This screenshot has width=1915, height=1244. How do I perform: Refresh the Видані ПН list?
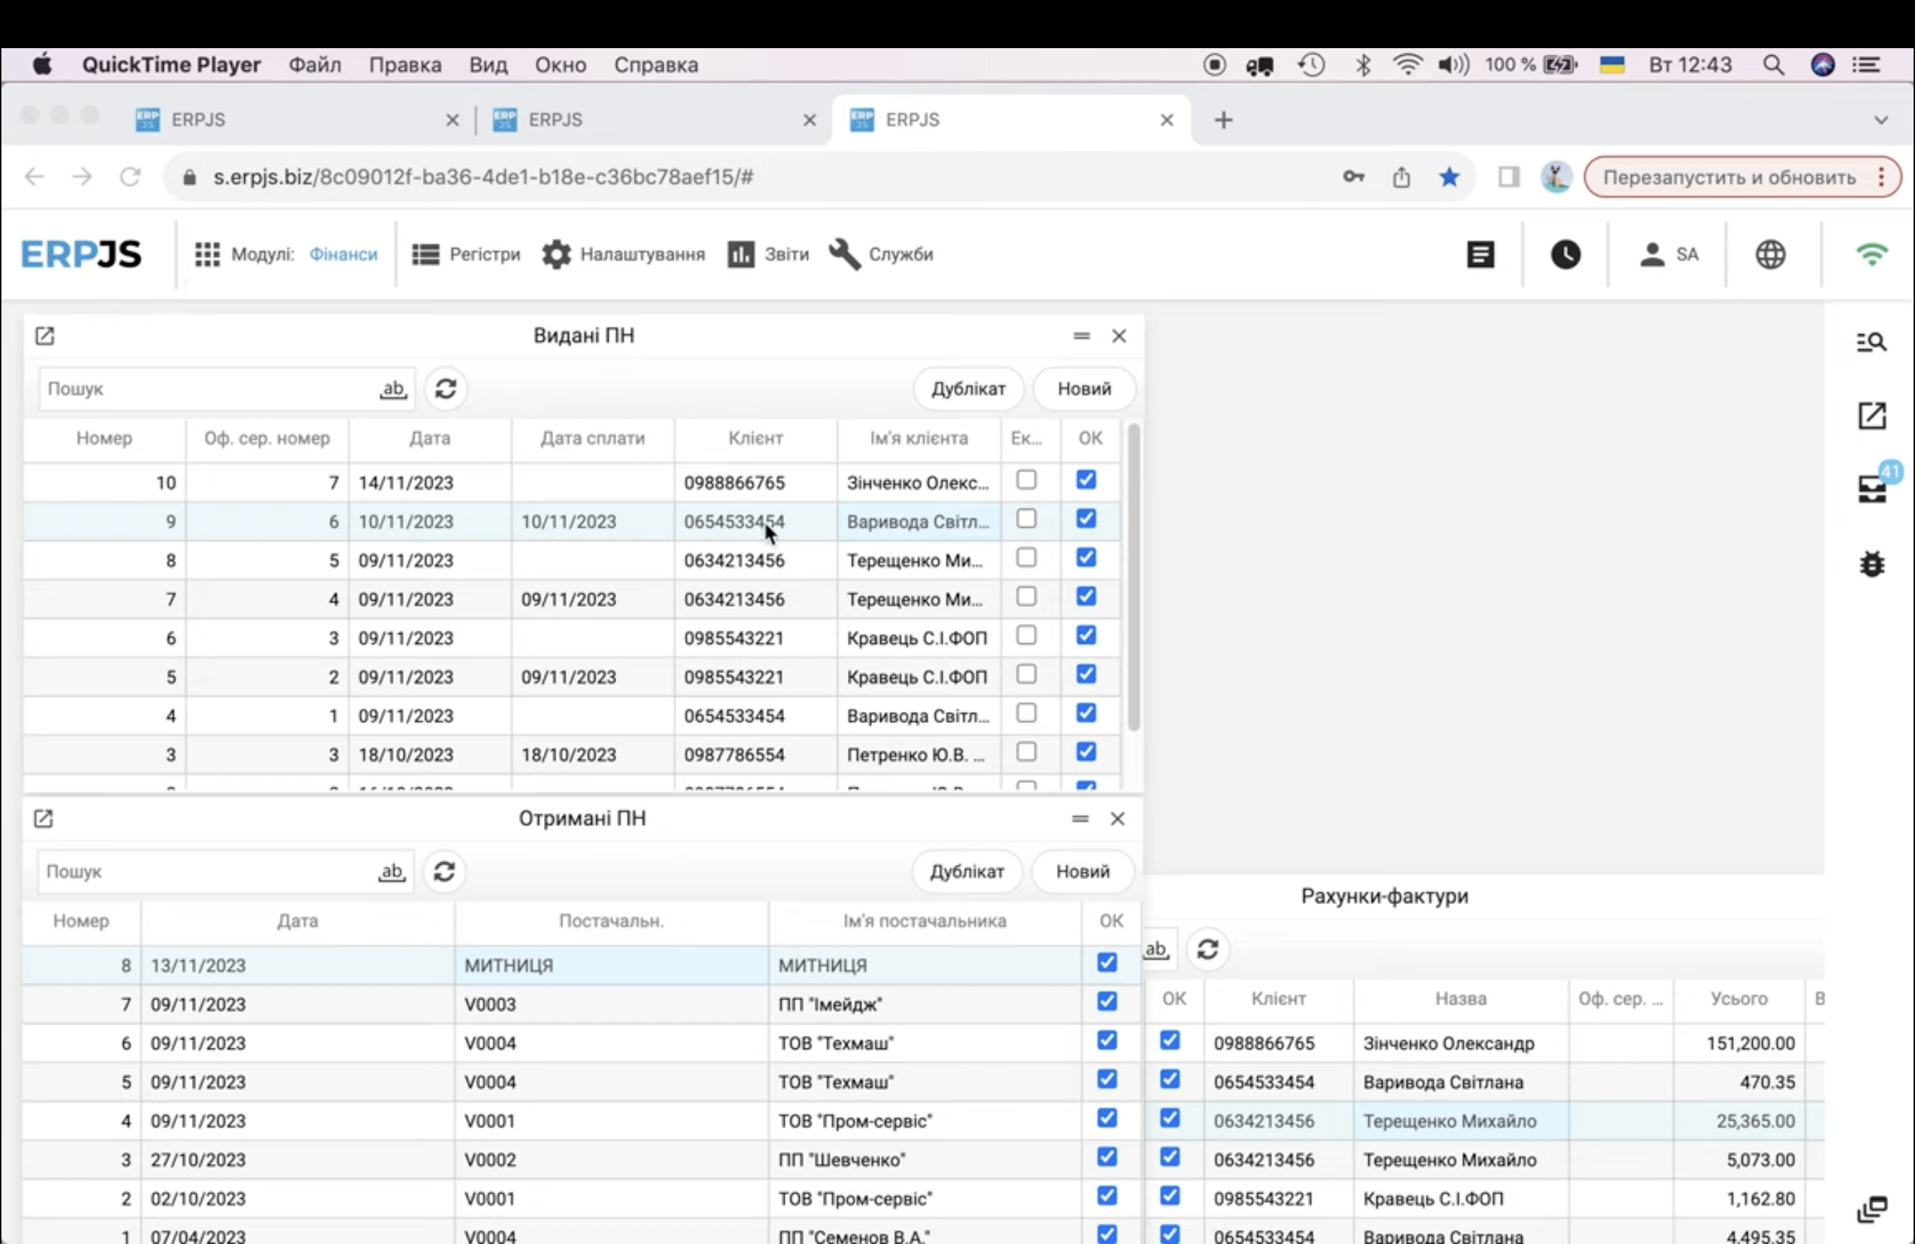pyautogui.click(x=445, y=389)
